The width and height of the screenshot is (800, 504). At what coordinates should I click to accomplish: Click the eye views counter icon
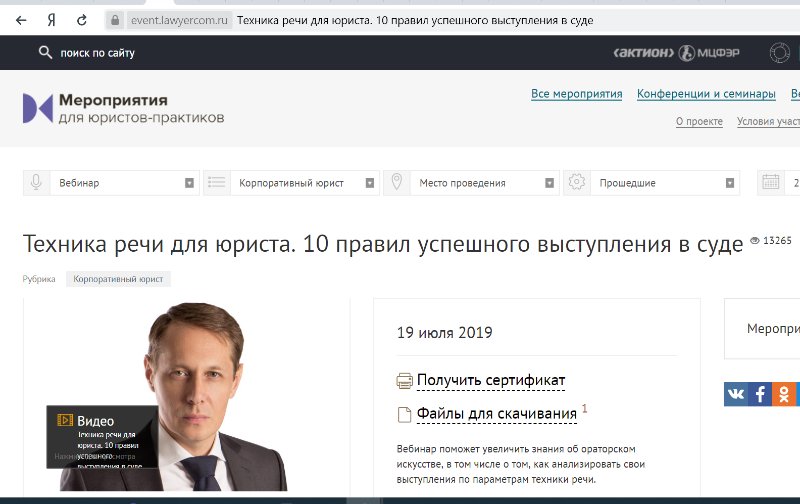click(755, 241)
